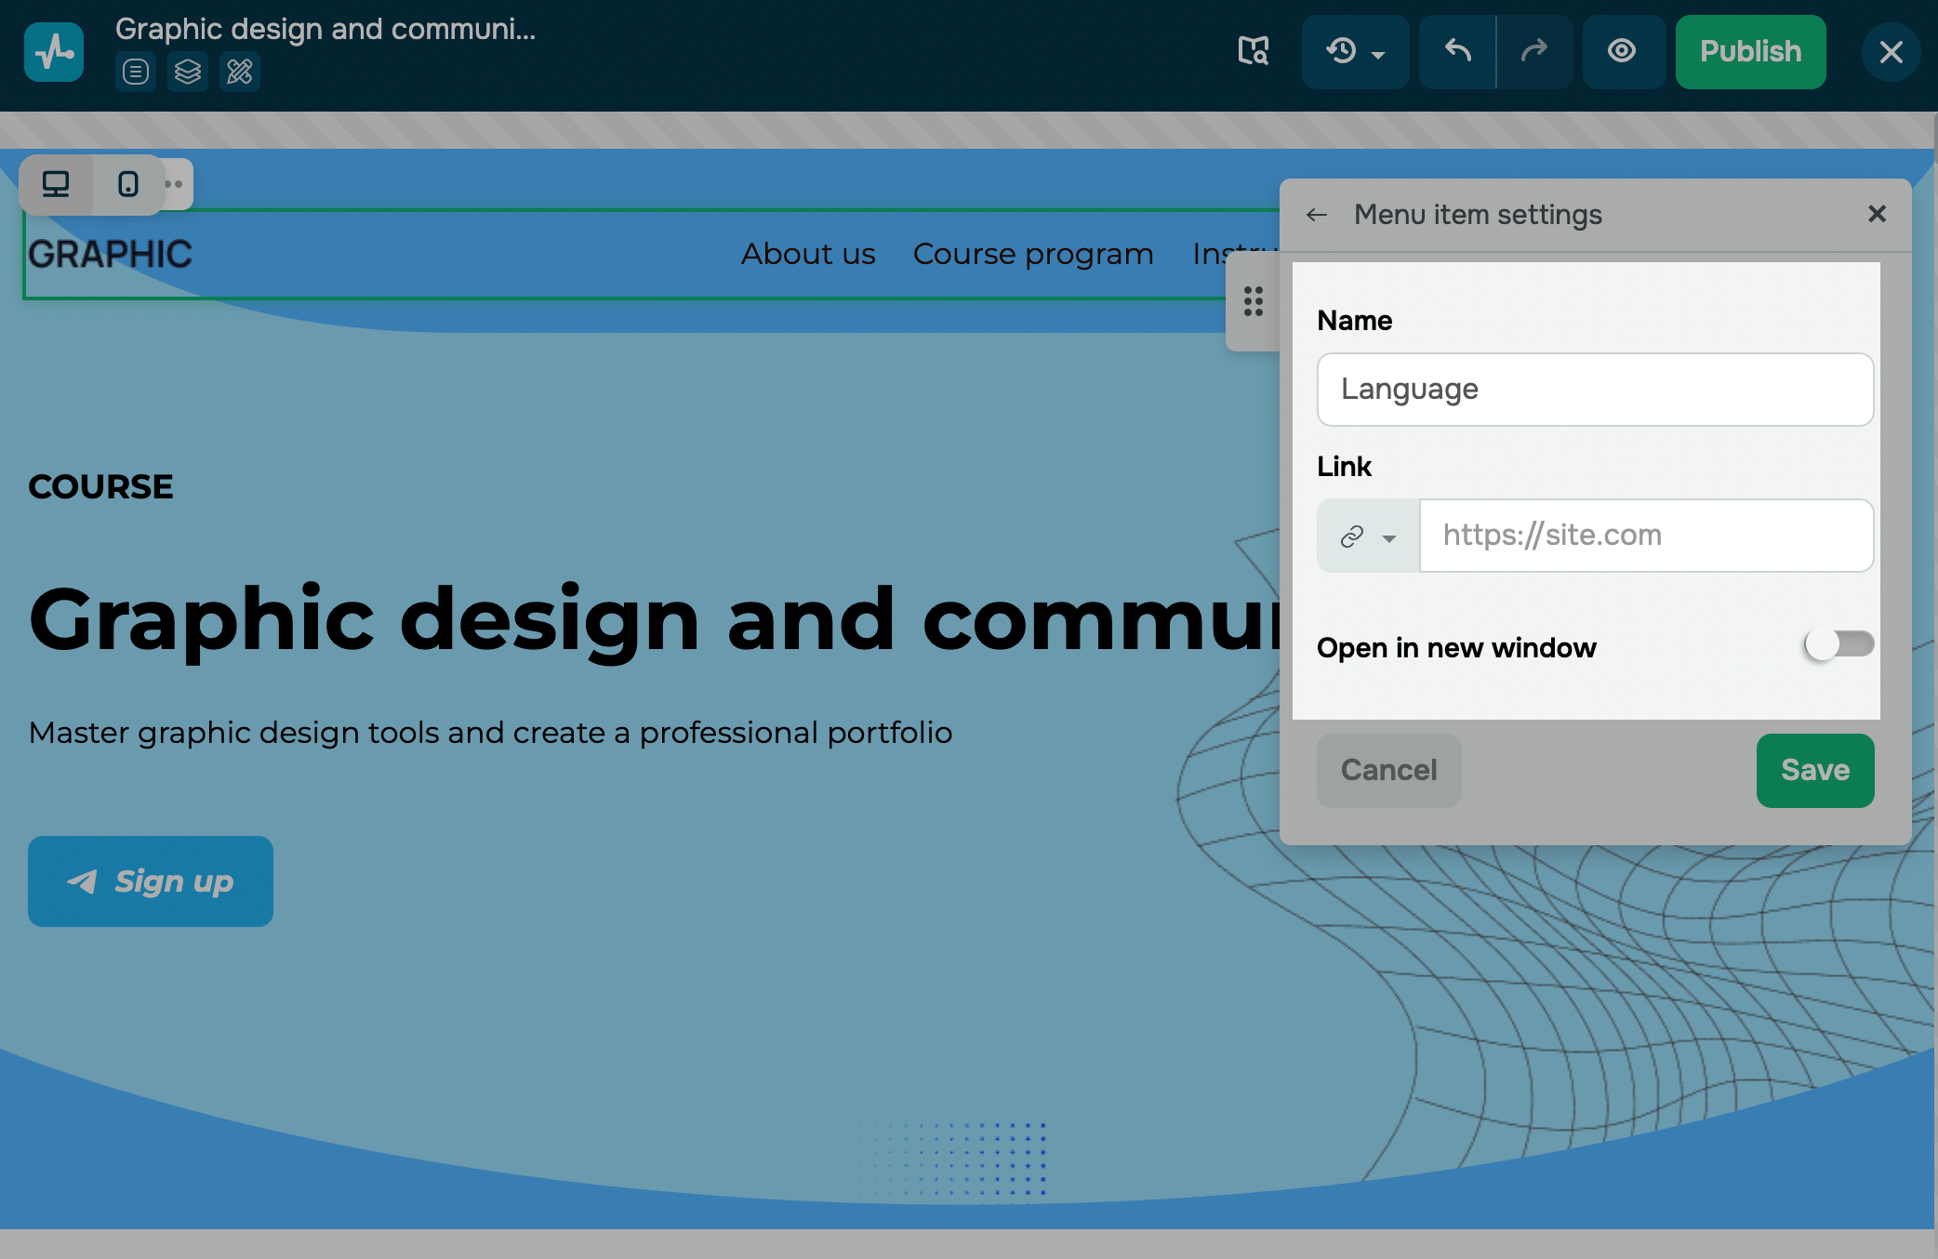This screenshot has height=1259, width=1938.
Task: Open the layers icon under the title
Action: click(188, 72)
